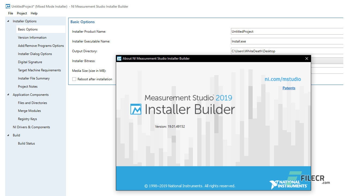Select Target Machine Requirements
Viewport: 349px width, 196px height.
[40, 70]
